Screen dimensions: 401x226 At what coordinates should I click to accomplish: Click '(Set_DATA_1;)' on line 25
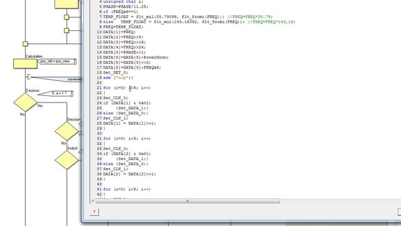pyautogui.click(x=132, y=108)
